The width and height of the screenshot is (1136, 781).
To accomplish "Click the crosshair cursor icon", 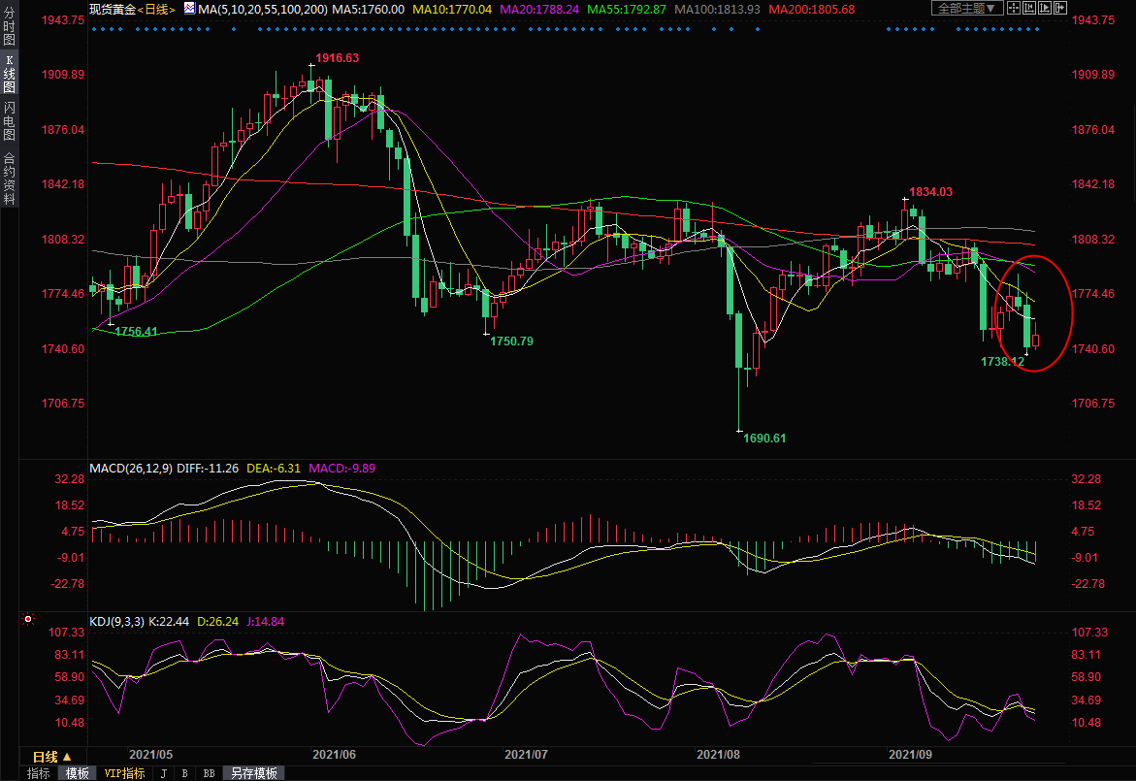I will [x=1014, y=9].
